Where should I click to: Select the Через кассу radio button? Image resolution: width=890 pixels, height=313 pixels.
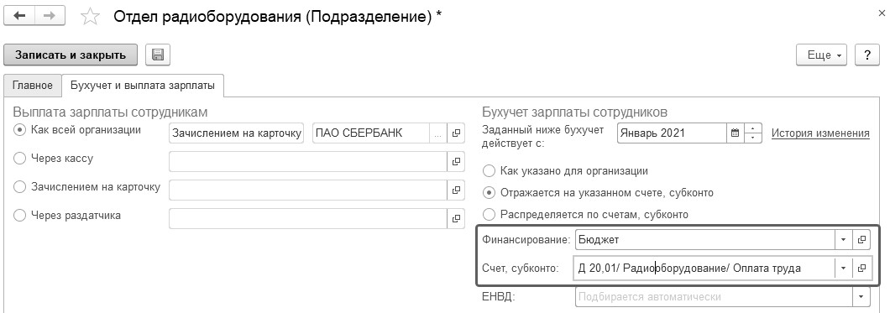tap(20, 159)
